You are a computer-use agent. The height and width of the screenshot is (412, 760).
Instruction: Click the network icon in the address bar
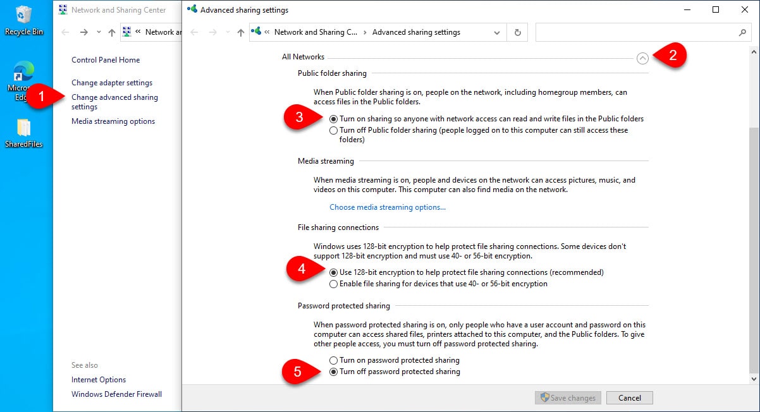pos(257,32)
